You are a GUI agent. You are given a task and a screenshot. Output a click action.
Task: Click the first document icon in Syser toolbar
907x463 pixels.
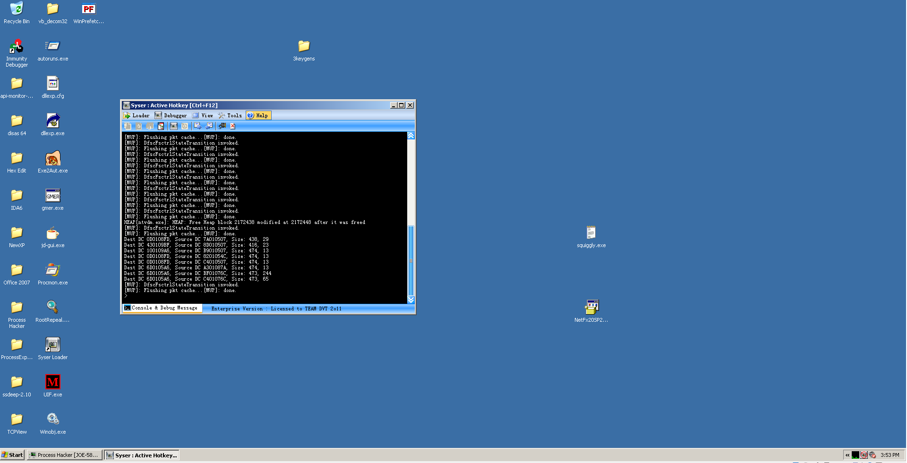pyautogui.click(x=128, y=126)
